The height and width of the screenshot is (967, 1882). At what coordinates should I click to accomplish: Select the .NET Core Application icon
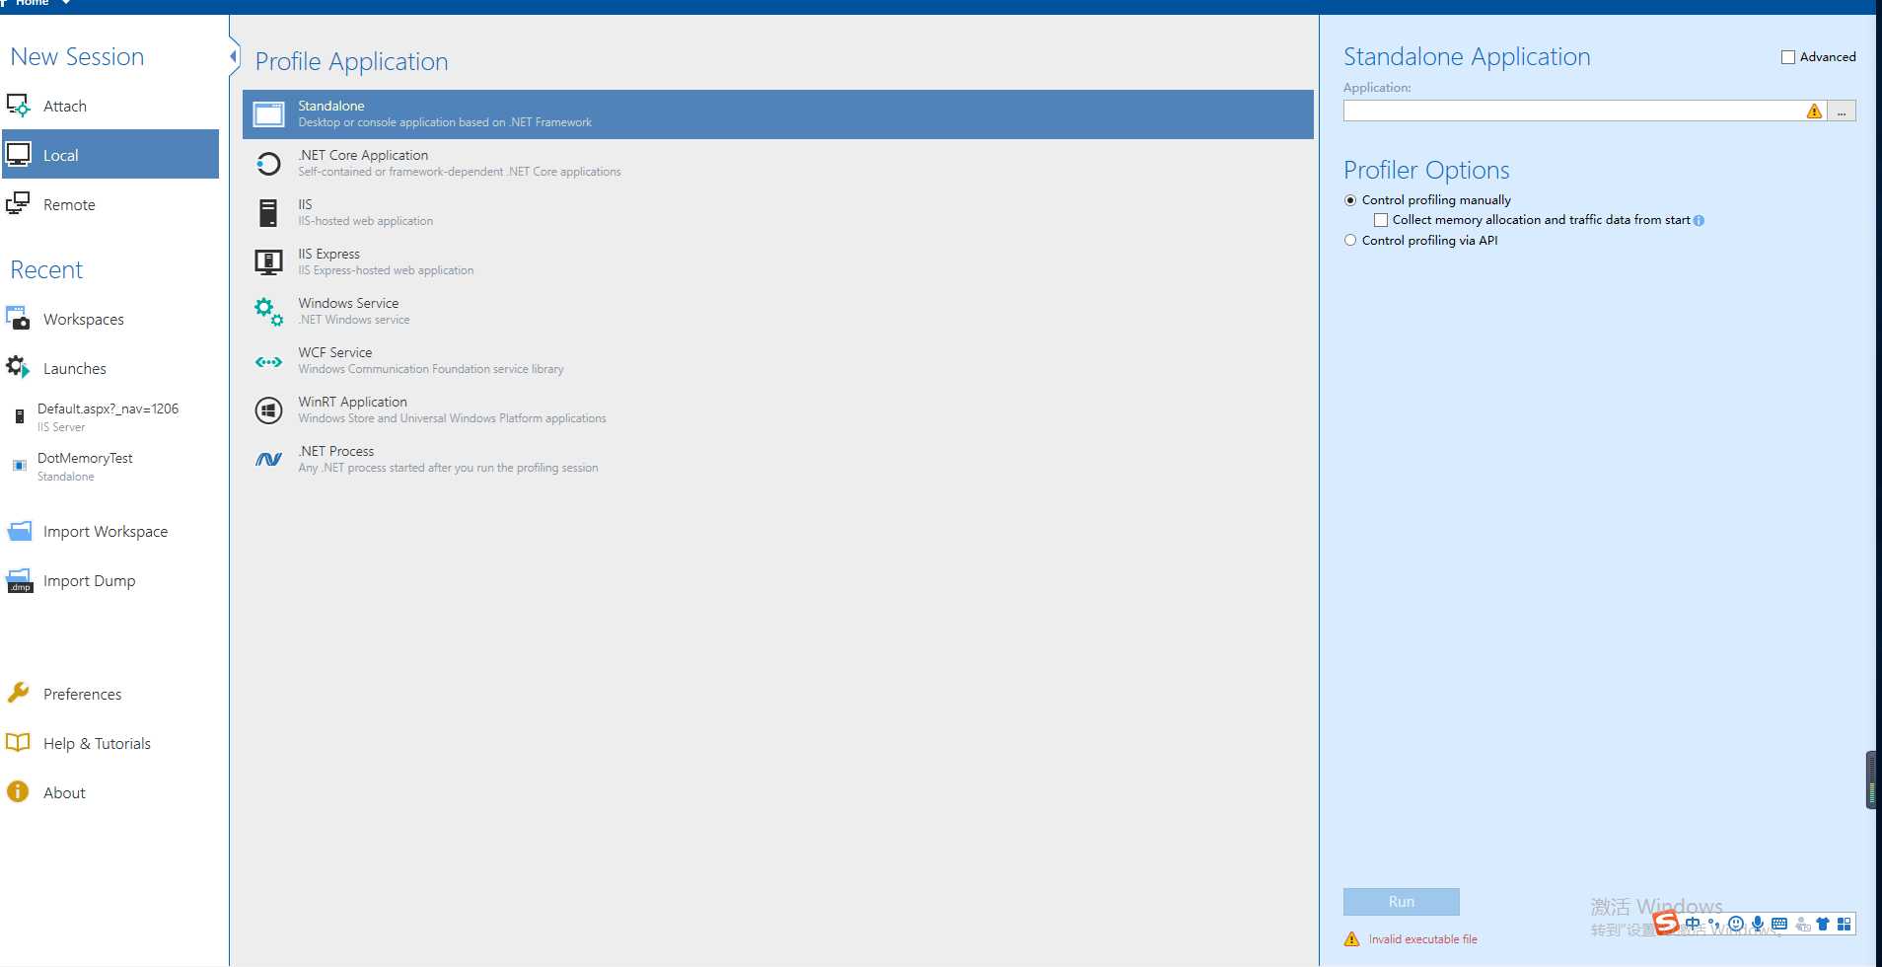pyautogui.click(x=268, y=163)
